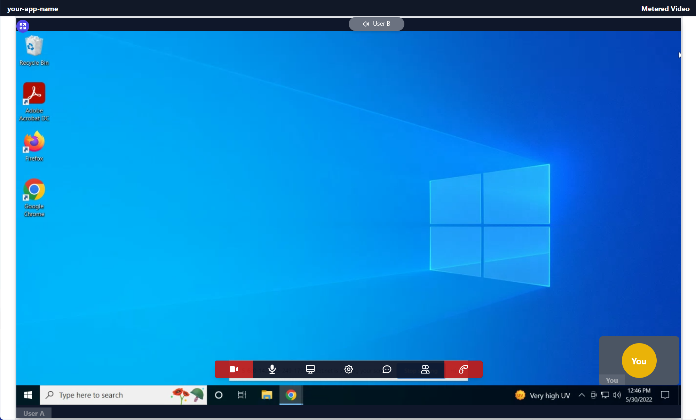
Task: Mute the microphone in call controls
Action: coord(272,369)
